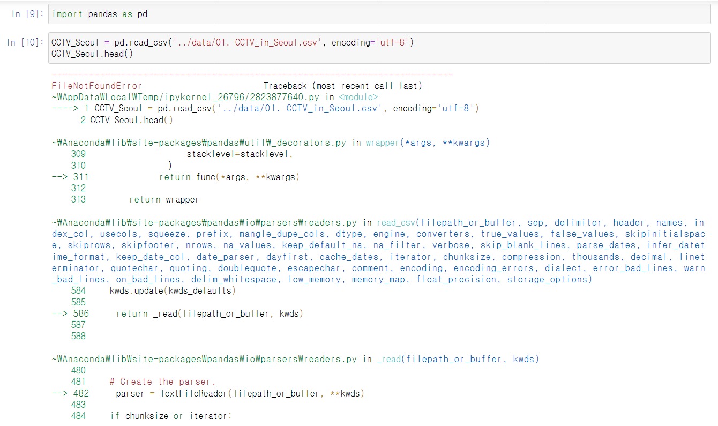Click 'on_bad_lines' parameter in signature
The height and width of the screenshot is (426, 718).
pos(148,279)
